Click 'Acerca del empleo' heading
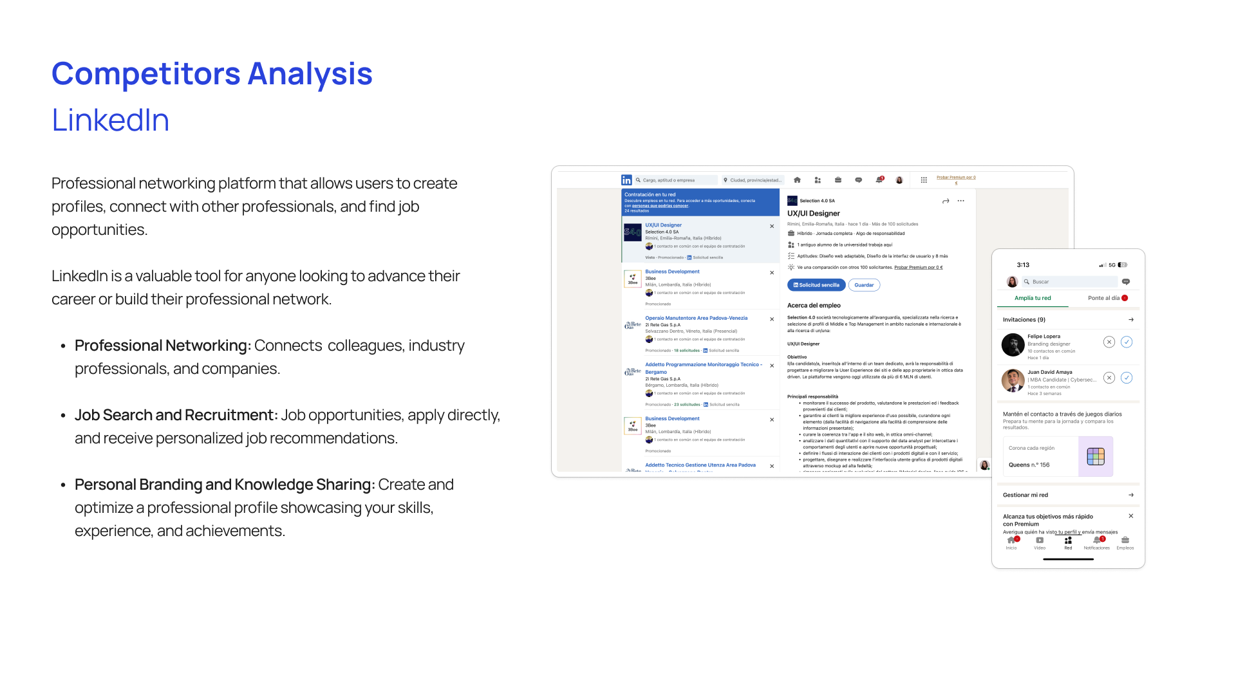This screenshot has width=1236, height=695. pyautogui.click(x=814, y=306)
